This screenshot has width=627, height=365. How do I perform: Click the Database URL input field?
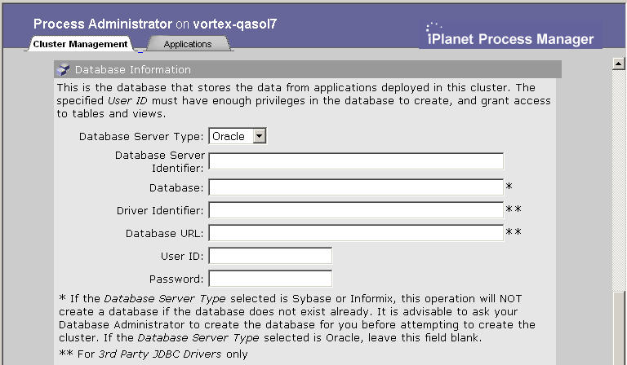(x=356, y=232)
